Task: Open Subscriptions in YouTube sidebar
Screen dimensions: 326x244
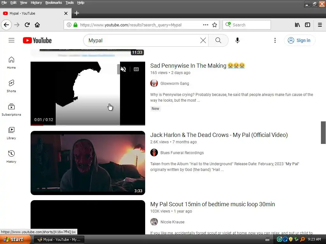Action: tap(11, 110)
